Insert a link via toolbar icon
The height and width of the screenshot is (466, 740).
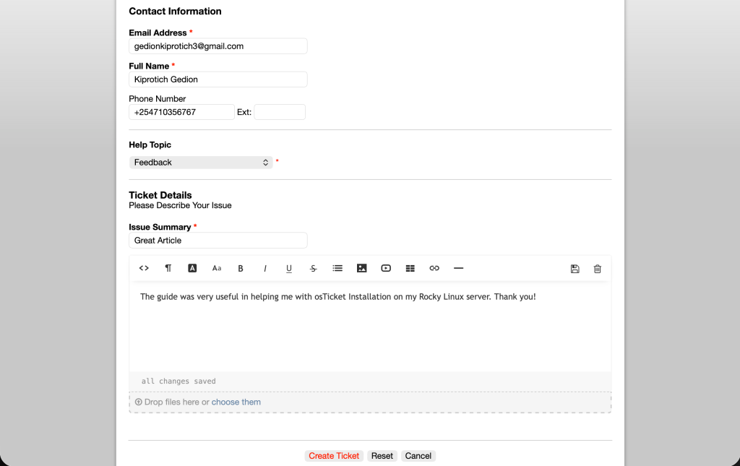click(x=434, y=268)
